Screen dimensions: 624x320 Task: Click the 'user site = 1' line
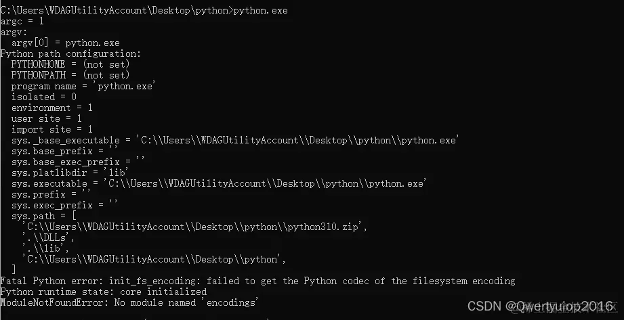[x=47, y=118]
